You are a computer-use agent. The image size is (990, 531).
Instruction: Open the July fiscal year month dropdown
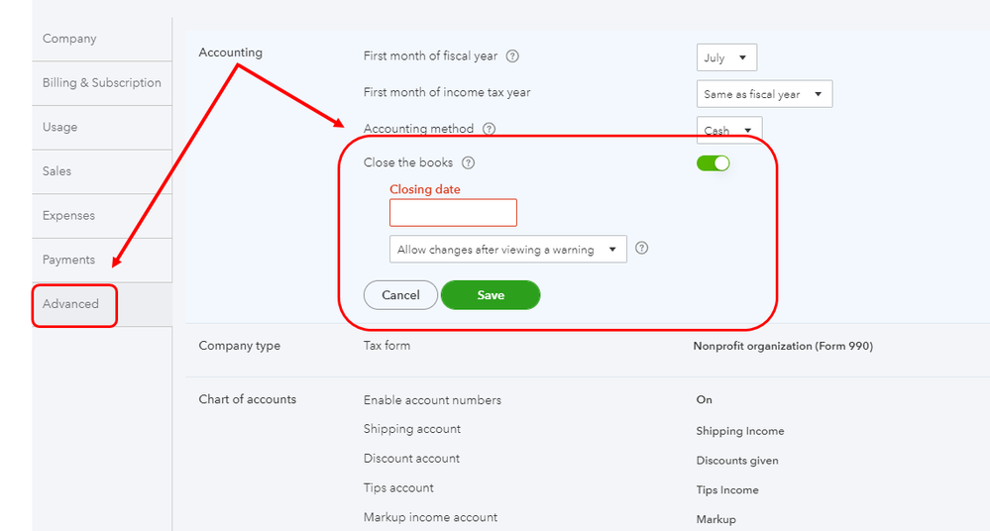click(726, 57)
